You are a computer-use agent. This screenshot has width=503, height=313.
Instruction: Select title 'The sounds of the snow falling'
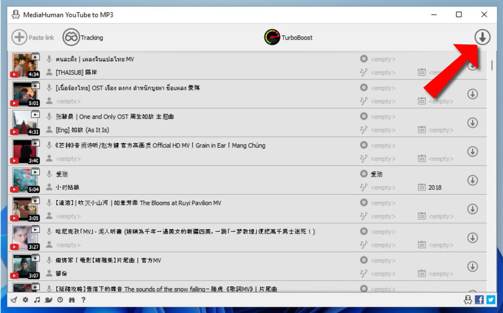coord(165,289)
